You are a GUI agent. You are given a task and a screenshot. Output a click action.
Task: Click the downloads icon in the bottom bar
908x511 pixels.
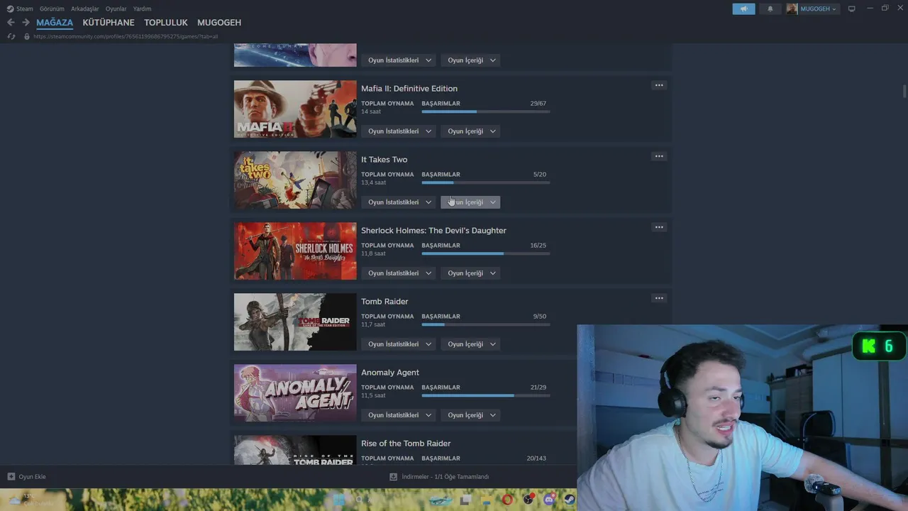[x=393, y=476]
